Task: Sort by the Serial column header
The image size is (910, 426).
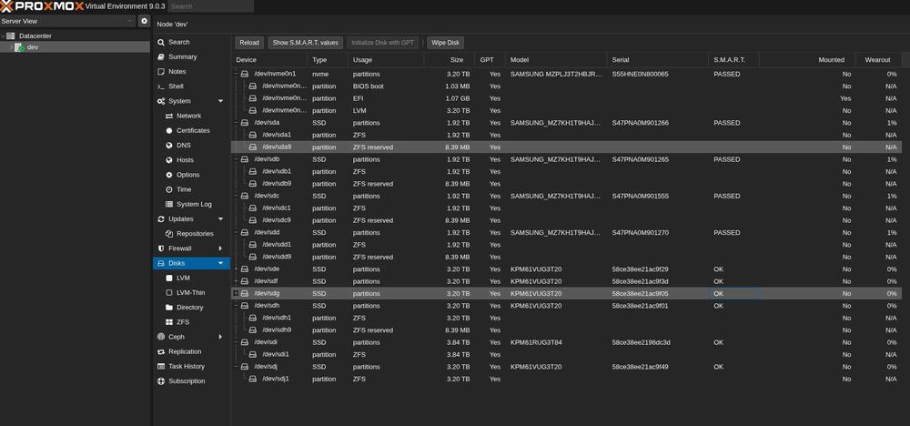Action: (657, 60)
